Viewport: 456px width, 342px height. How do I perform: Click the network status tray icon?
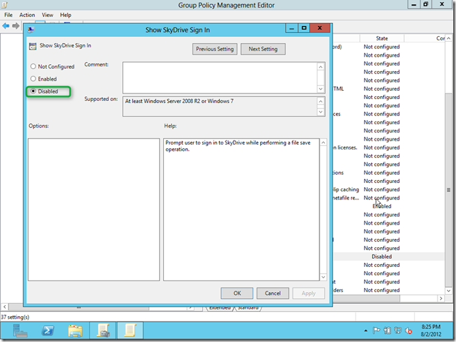pos(397,330)
